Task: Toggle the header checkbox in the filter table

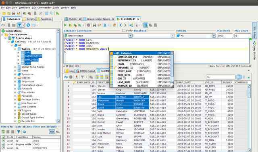Action: 3,137
